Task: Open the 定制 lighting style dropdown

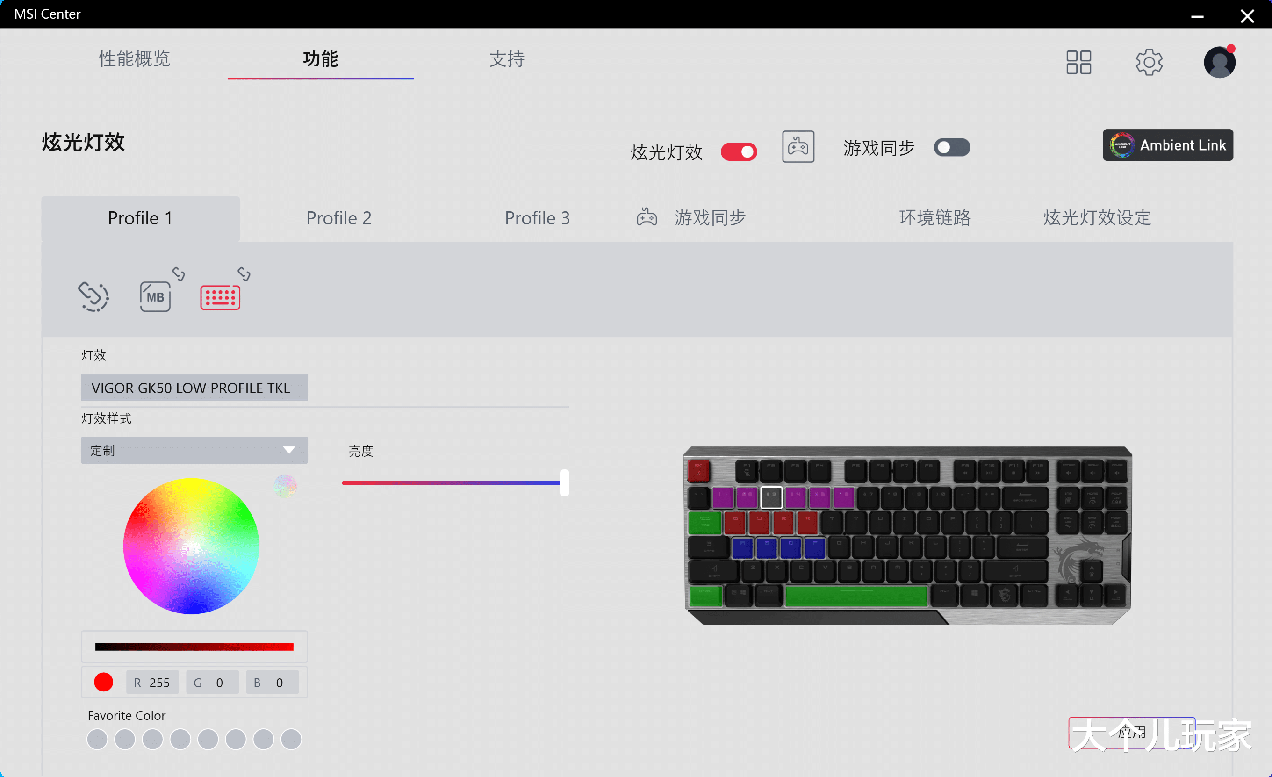Action: [x=194, y=450]
